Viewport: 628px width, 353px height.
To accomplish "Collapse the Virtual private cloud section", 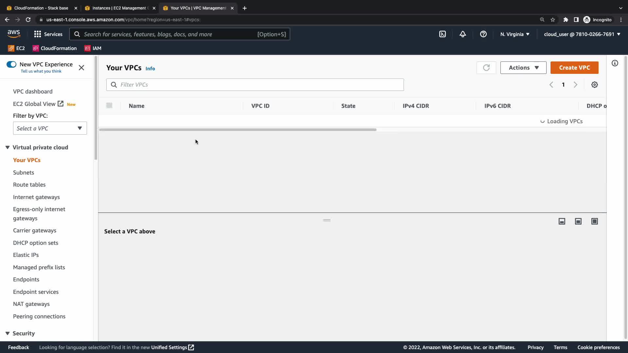I will click(8, 147).
